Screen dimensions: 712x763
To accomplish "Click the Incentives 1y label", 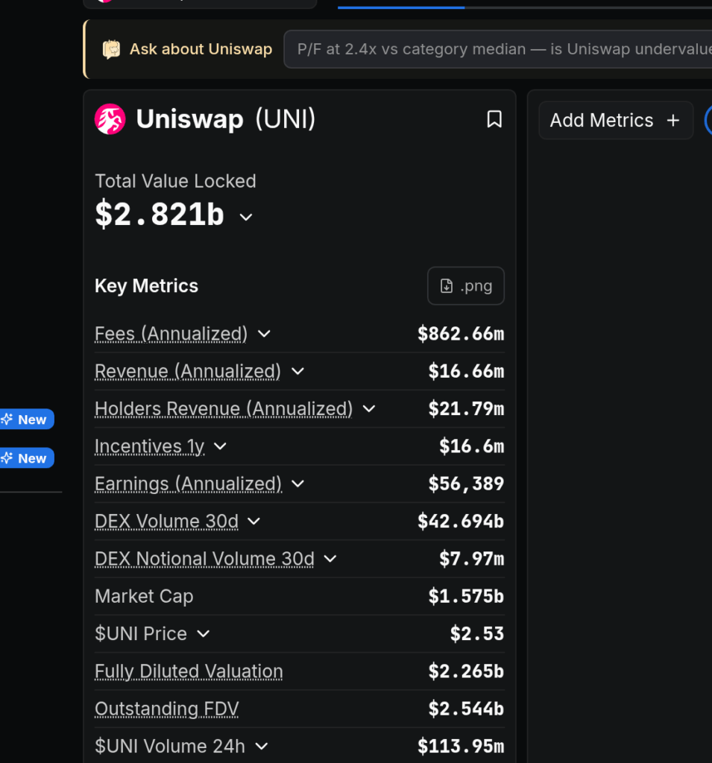I will pos(150,446).
